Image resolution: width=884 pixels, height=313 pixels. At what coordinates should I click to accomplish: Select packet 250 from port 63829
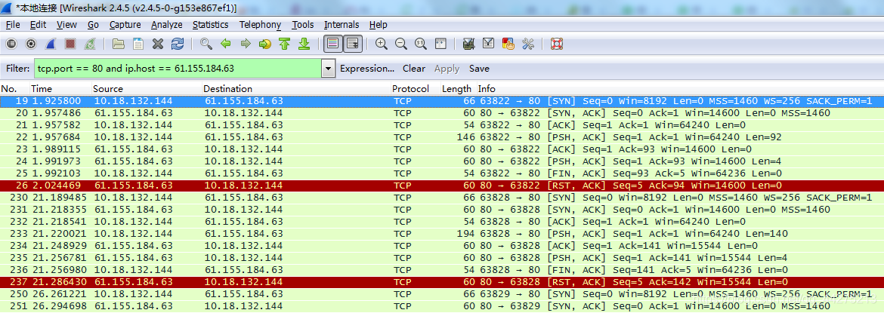pos(442,294)
